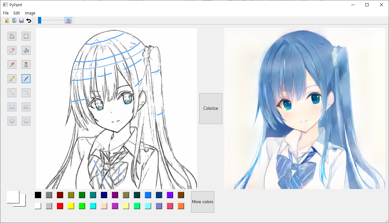Undo the last action with arrow icon
389x223 pixels.
(29, 20)
